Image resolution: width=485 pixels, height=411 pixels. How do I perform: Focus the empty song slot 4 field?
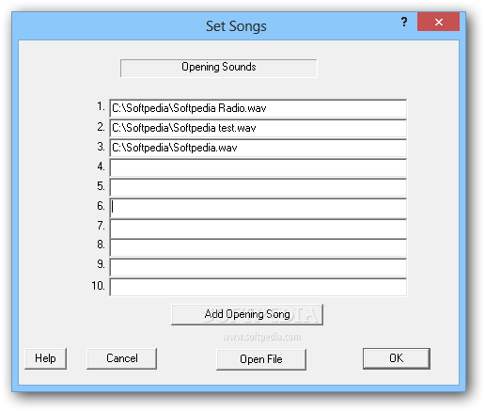pyautogui.click(x=258, y=167)
